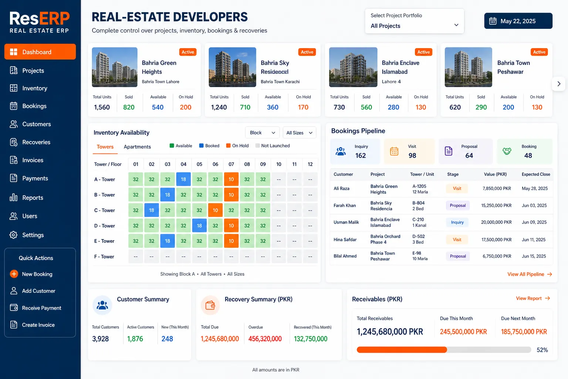Click the Inventory sidebar icon

click(x=14, y=88)
